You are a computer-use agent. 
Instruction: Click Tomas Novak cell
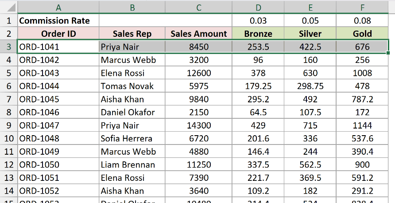point(132,86)
